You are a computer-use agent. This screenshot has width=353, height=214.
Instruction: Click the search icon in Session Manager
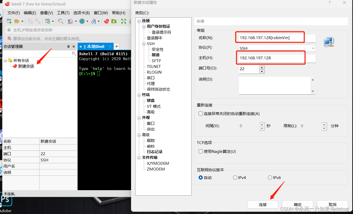[x=74, y=54]
